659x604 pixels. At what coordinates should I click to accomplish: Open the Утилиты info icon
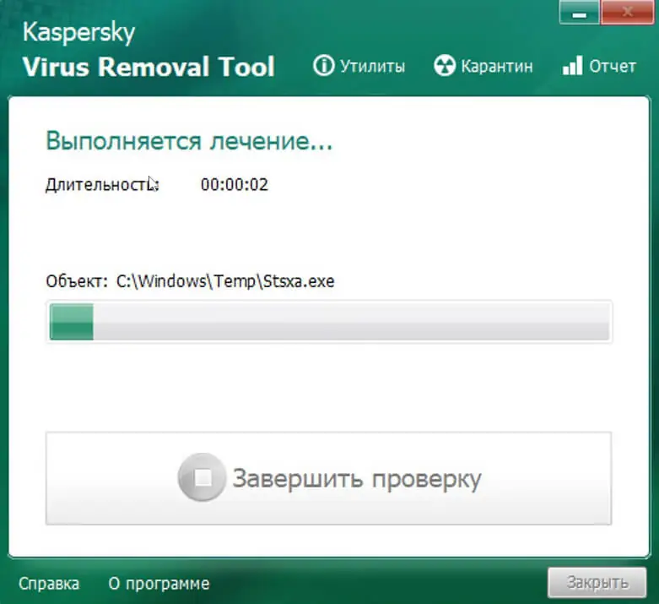(324, 66)
